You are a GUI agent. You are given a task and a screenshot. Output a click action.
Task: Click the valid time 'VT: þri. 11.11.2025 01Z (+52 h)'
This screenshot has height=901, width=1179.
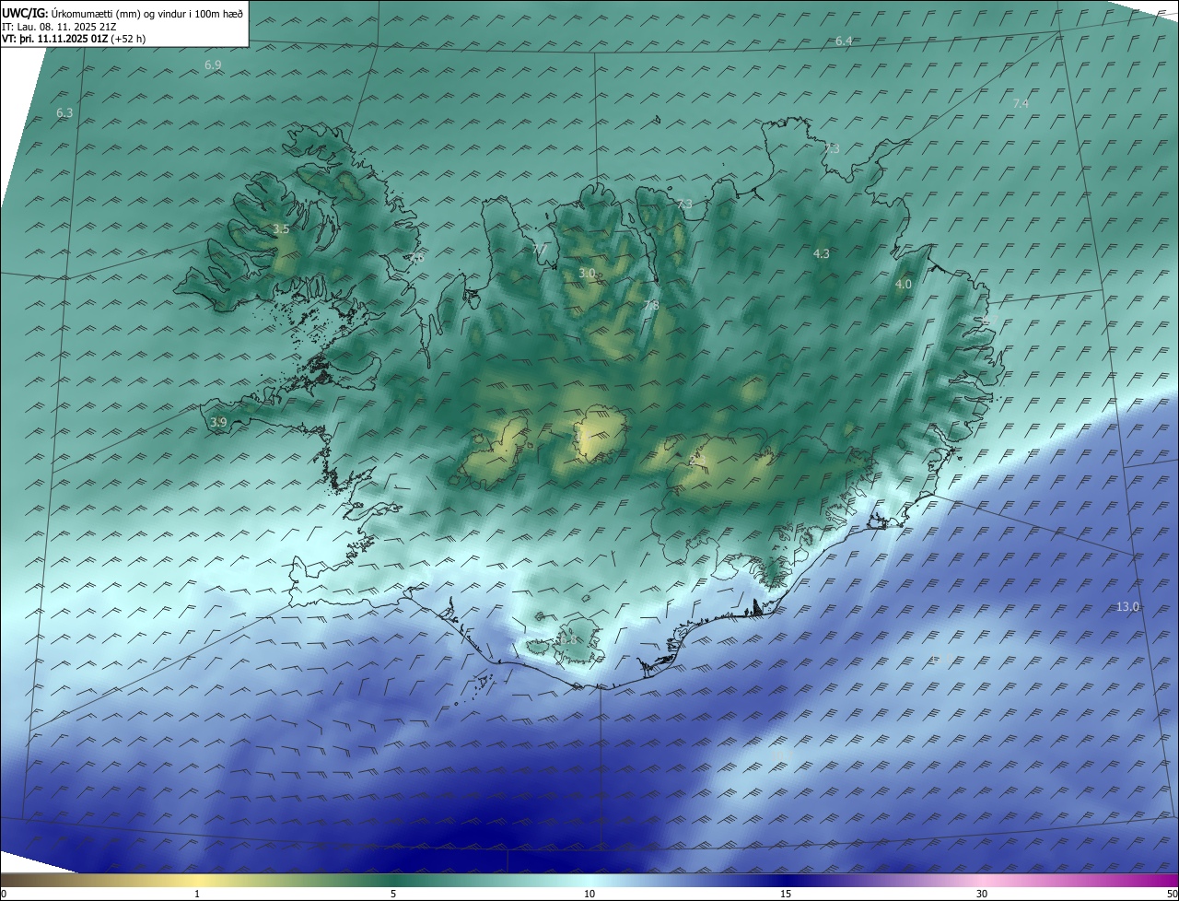pyautogui.click(x=74, y=39)
